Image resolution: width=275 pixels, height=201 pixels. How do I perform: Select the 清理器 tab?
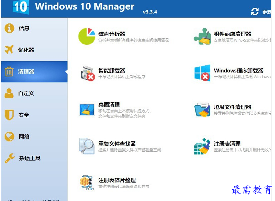tap(34, 72)
